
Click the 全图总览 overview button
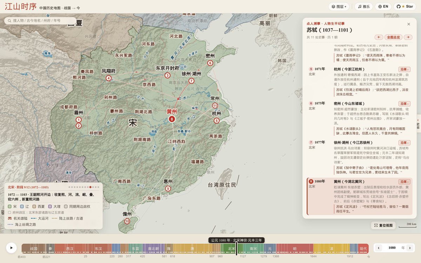click(x=393, y=37)
